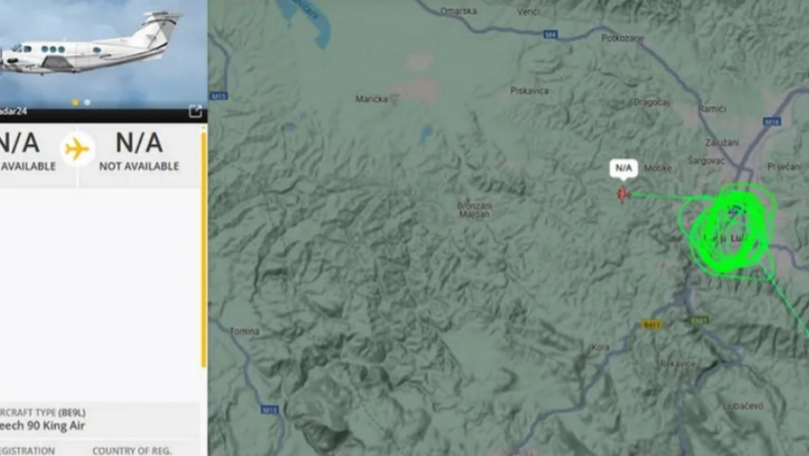This screenshot has height=456, width=809.
Task: Click the M4 road shield on the map
Action: pyautogui.click(x=551, y=35)
